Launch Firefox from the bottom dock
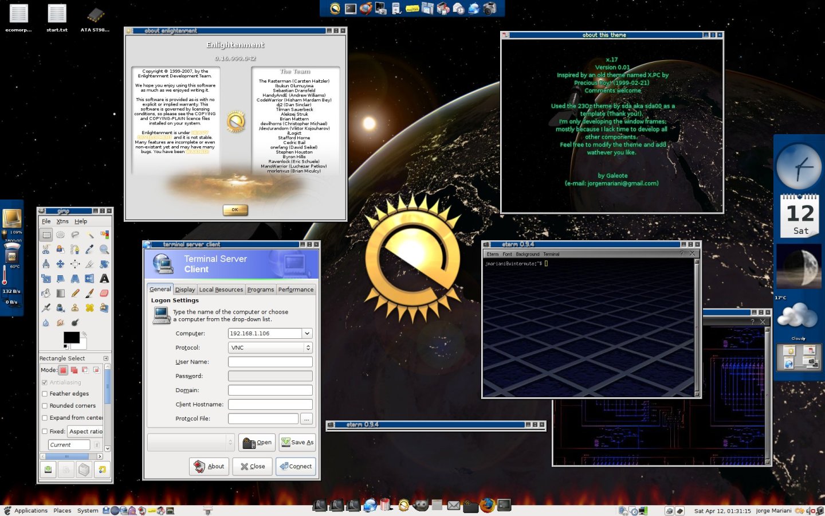Screen dimensions: 825x516 488,505
